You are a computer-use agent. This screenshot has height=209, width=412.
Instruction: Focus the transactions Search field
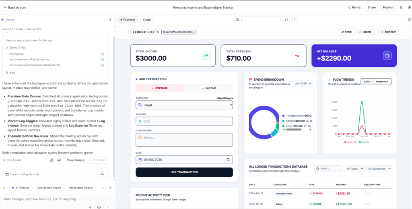coord(328,168)
